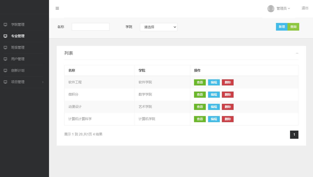Click the 名称 search input field

[x=90, y=27]
